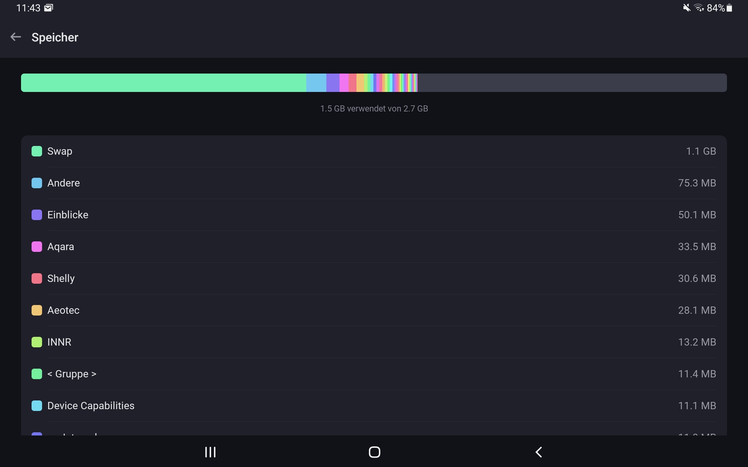This screenshot has width=748, height=467.
Task: Select the < Gruppe > entry
Action: tap(374, 374)
